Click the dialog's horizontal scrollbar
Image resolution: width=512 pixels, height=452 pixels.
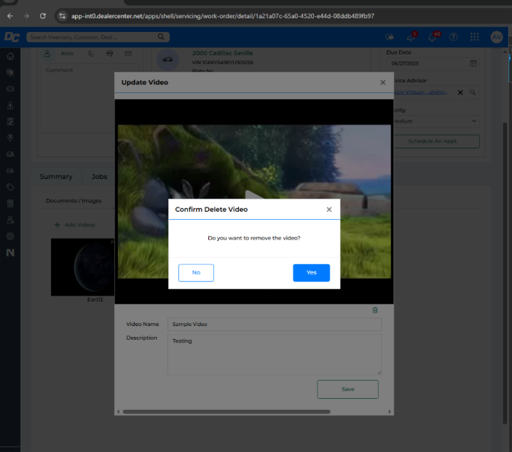(x=227, y=411)
